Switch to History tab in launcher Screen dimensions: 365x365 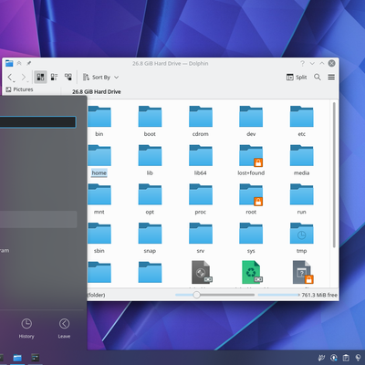[26, 328]
